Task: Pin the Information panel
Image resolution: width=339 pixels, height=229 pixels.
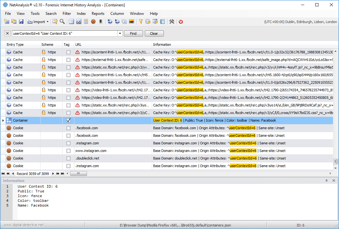Action: [x=326, y=181]
